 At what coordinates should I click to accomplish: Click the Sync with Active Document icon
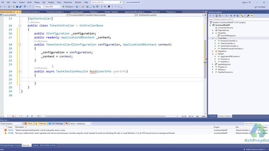(x=231, y=16)
